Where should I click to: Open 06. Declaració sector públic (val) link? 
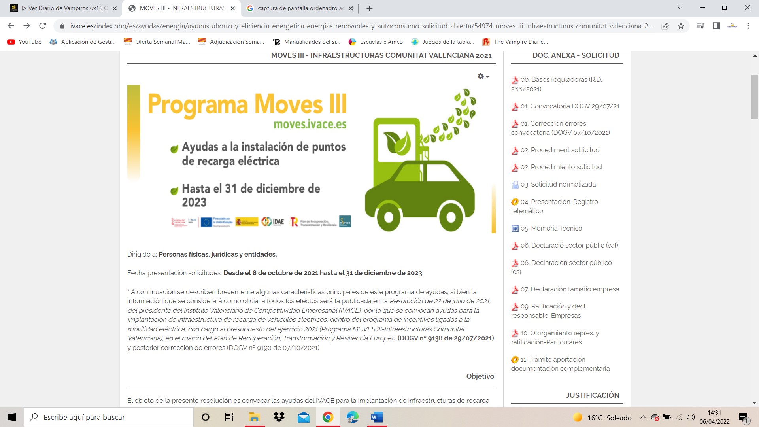click(x=565, y=246)
